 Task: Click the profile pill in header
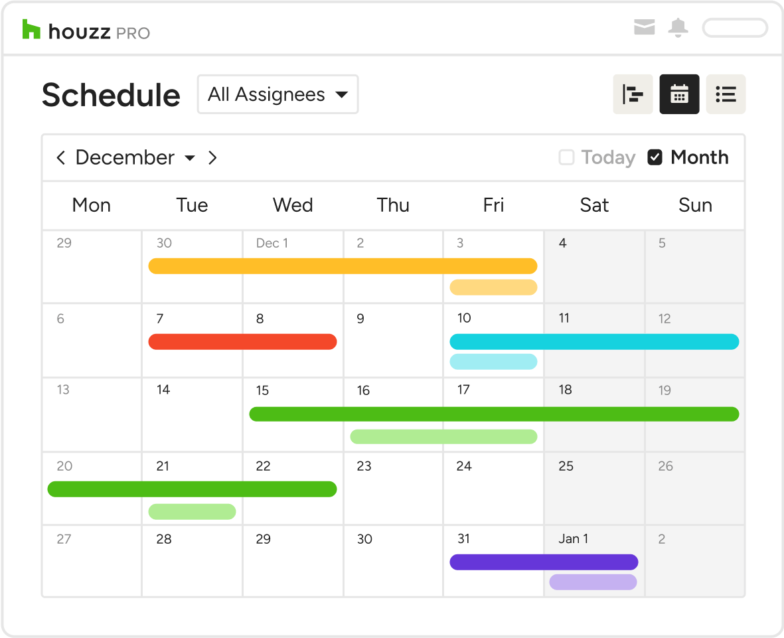[735, 28]
